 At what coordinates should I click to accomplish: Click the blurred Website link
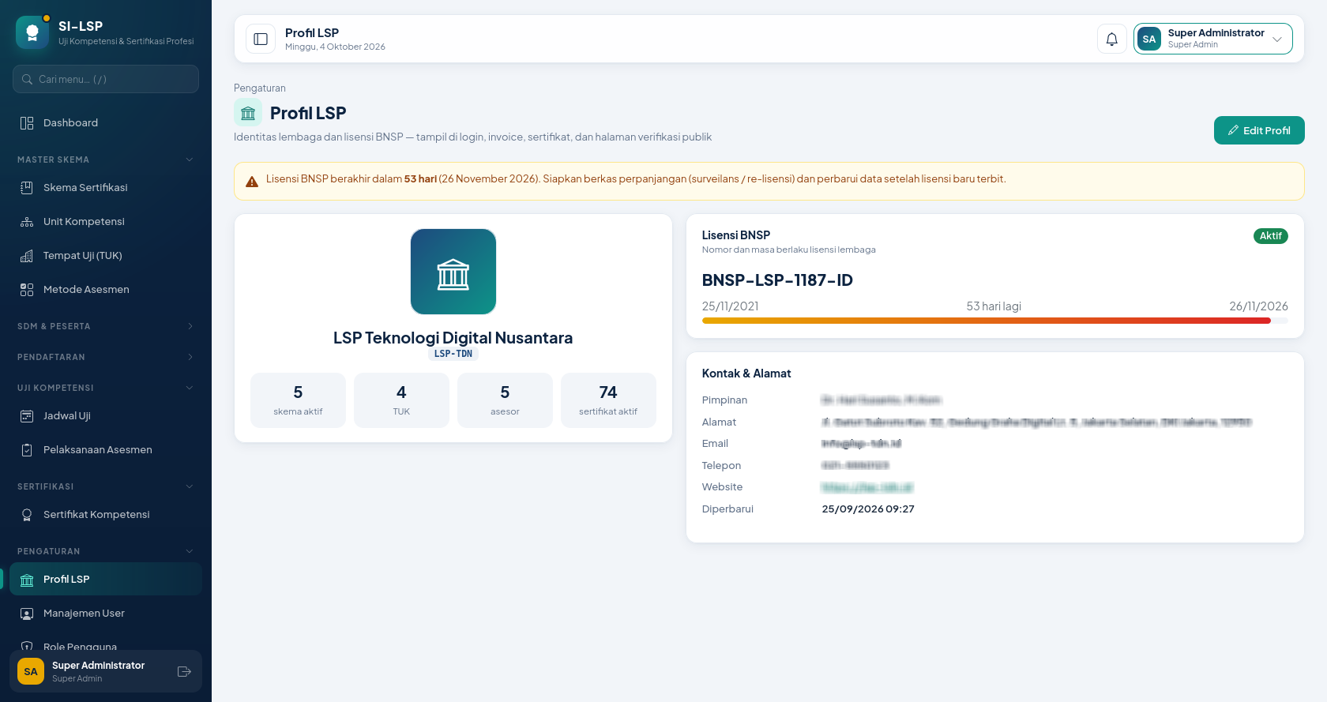pyautogui.click(x=867, y=487)
